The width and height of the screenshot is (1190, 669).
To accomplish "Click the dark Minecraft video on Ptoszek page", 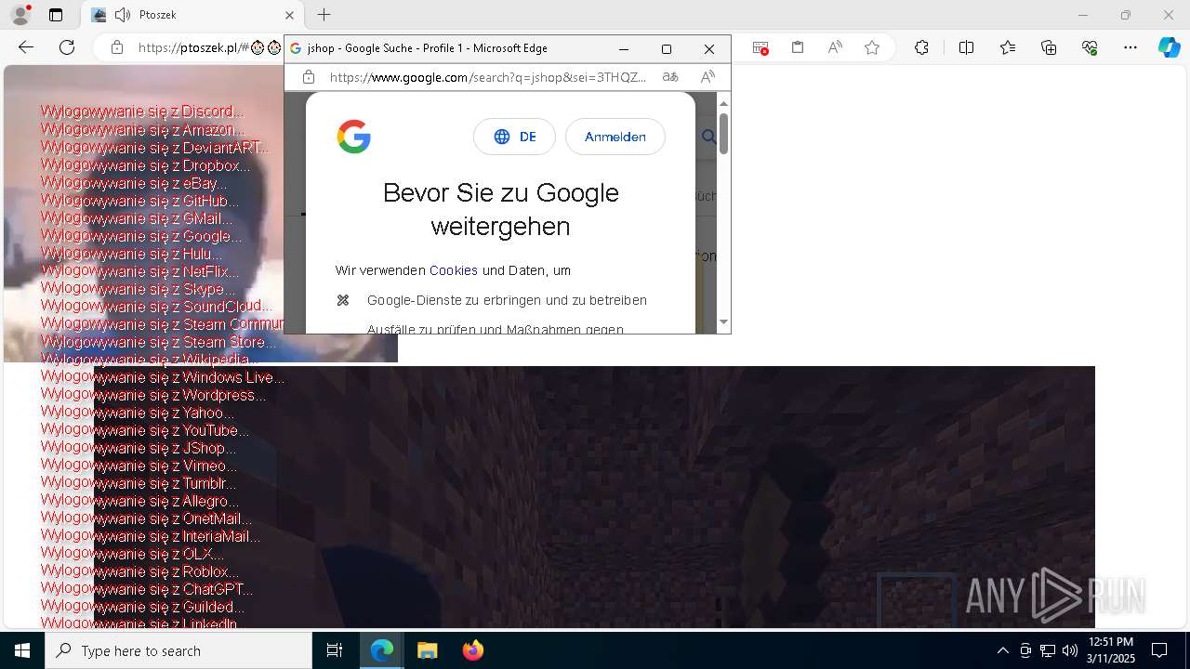I will (x=595, y=497).
